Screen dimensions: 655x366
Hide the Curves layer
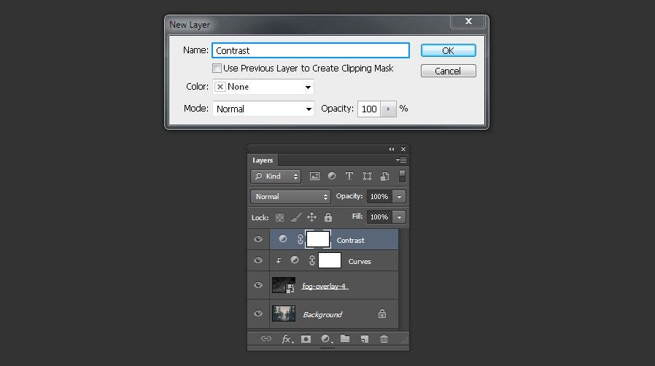point(258,260)
